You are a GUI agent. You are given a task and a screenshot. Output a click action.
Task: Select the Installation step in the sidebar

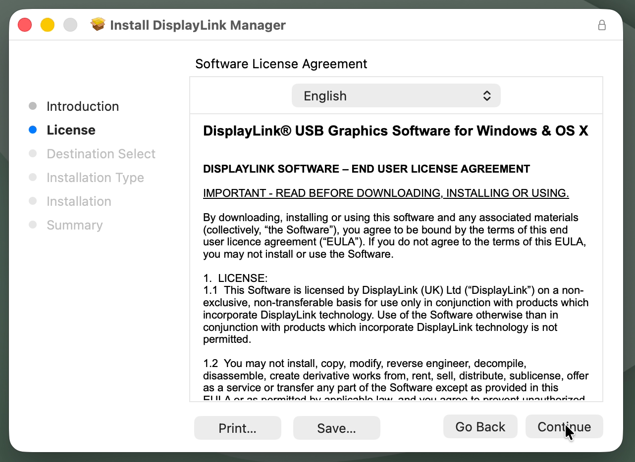(79, 201)
